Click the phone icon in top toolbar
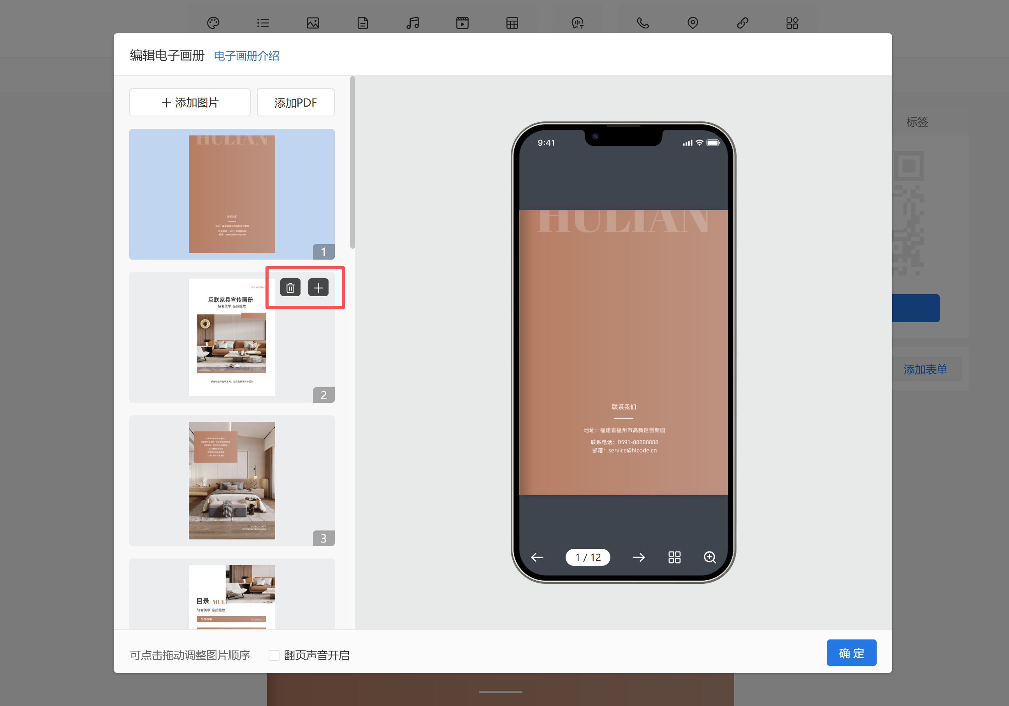 point(642,23)
